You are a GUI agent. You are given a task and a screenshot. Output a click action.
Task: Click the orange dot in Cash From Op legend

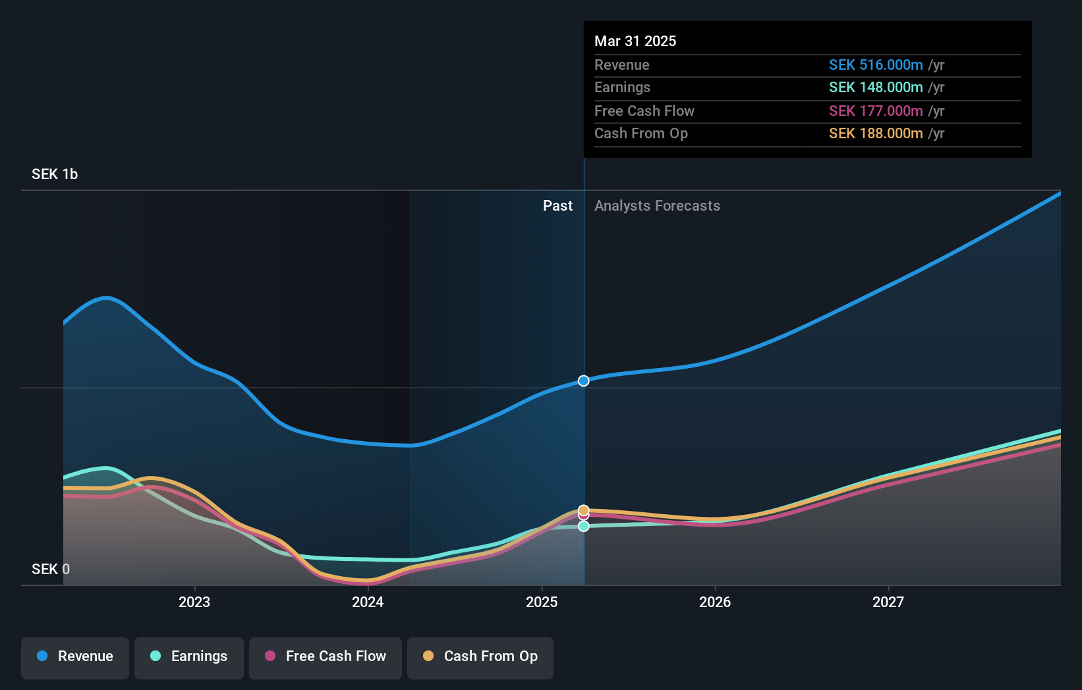428,656
